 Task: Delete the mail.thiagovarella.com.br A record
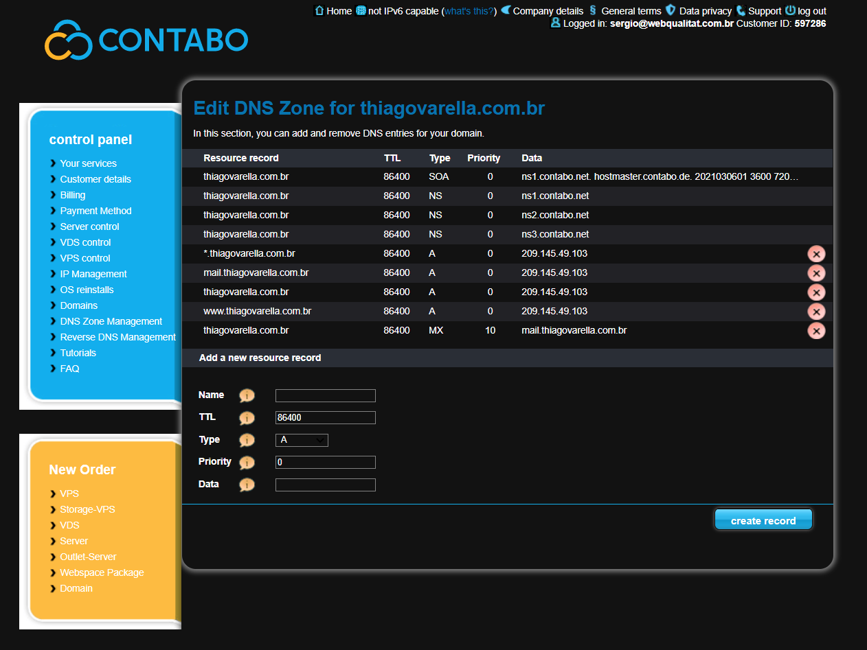pyautogui.click(x=815, y=273)
